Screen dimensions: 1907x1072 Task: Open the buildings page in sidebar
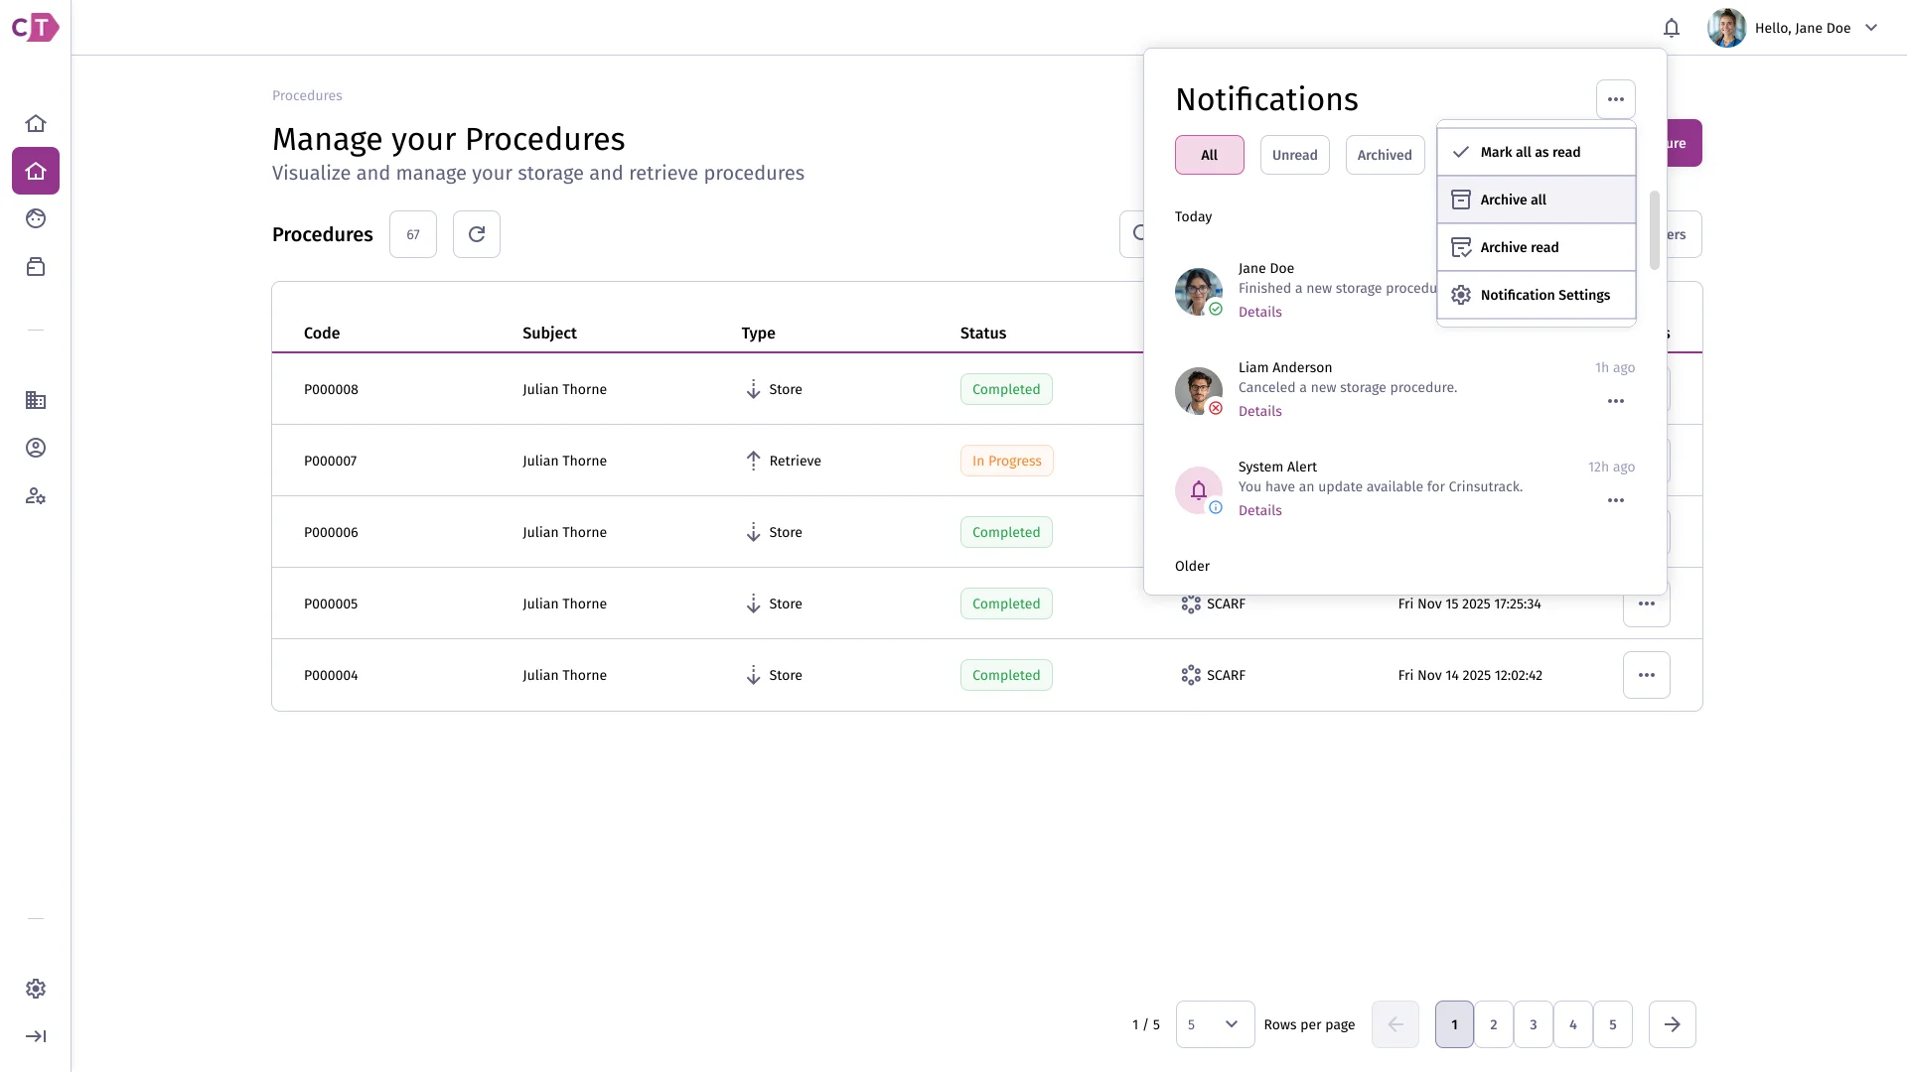(x=36, y=400)
